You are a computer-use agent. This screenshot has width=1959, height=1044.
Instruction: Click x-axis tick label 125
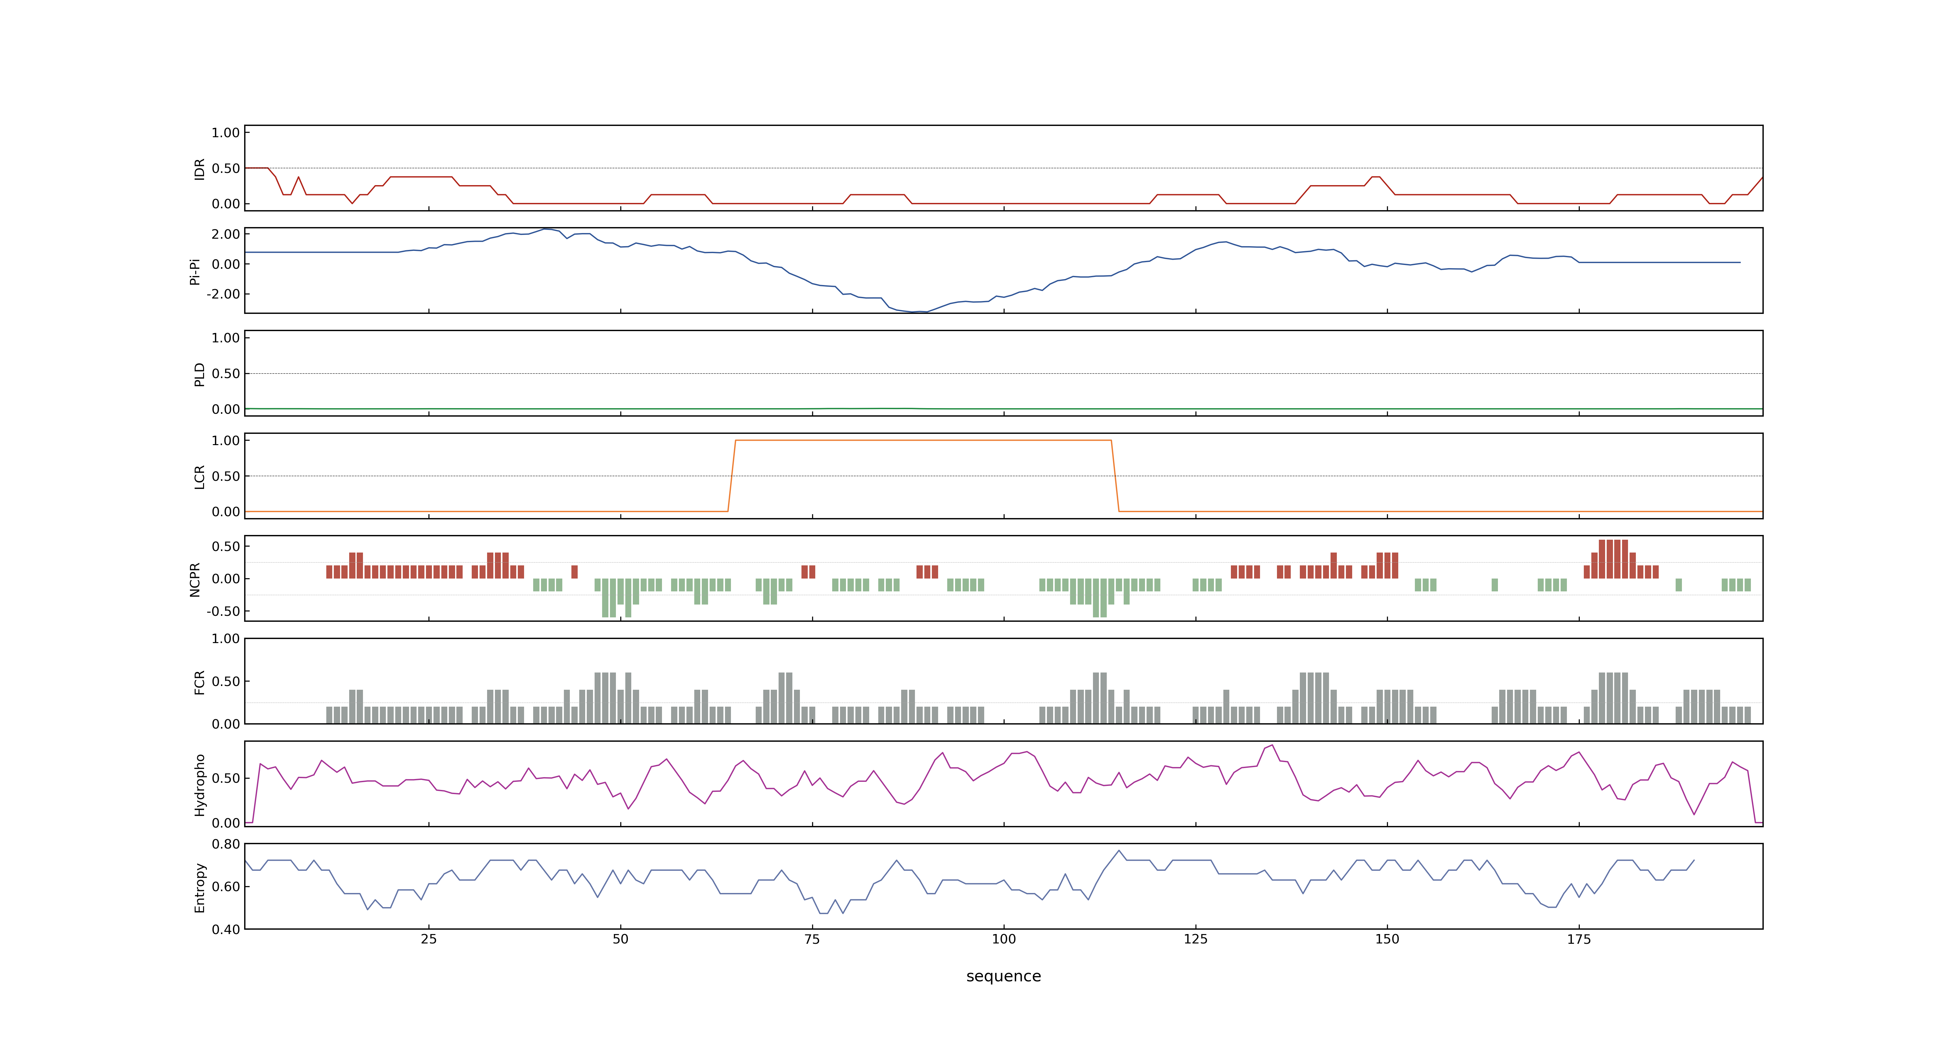click(x=1195, y=940)
